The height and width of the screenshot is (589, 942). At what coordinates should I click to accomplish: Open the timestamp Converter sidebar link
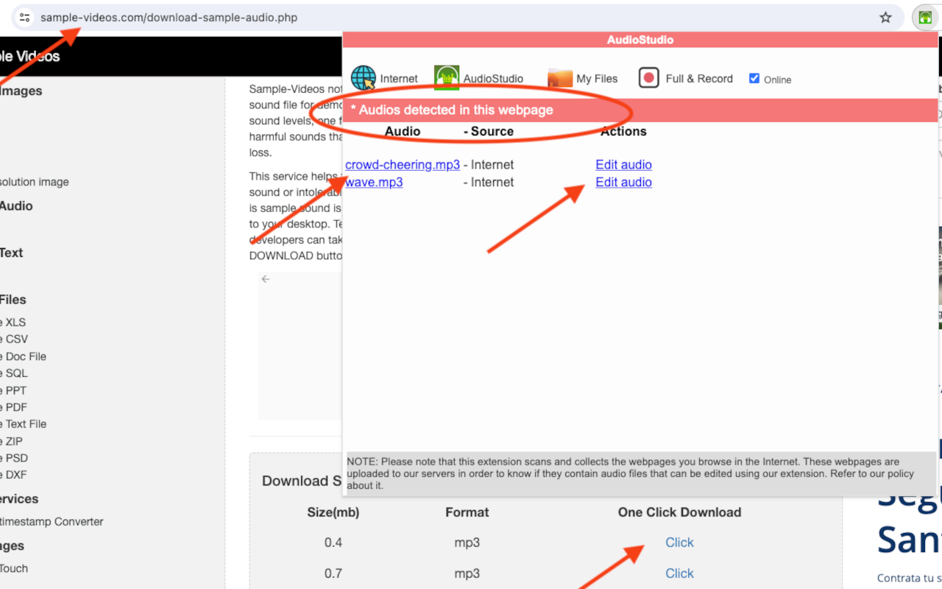52,522
